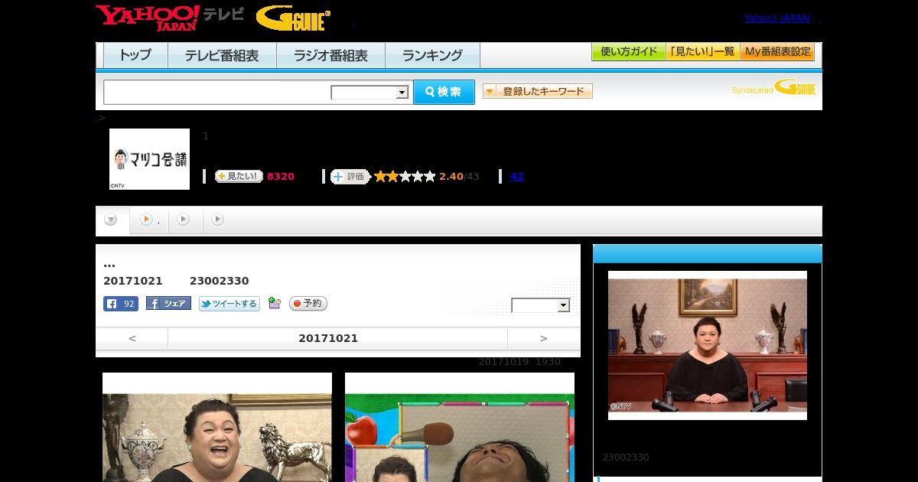The height and width of the screenshot is (482, 918).
Task: Select the first grey down-arrow tab
Action: pyautogui.click(x=111, y=220)
